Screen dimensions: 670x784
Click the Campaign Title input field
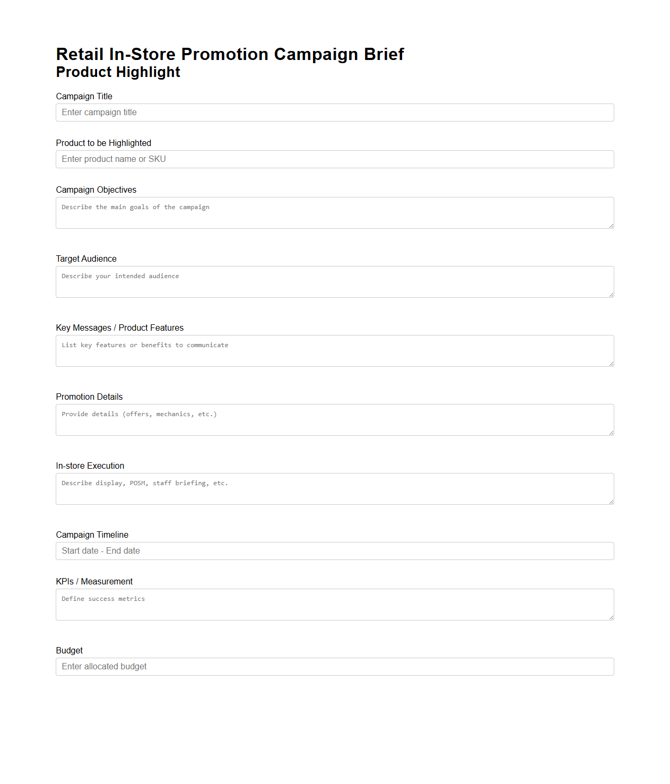tap(334, 112)
